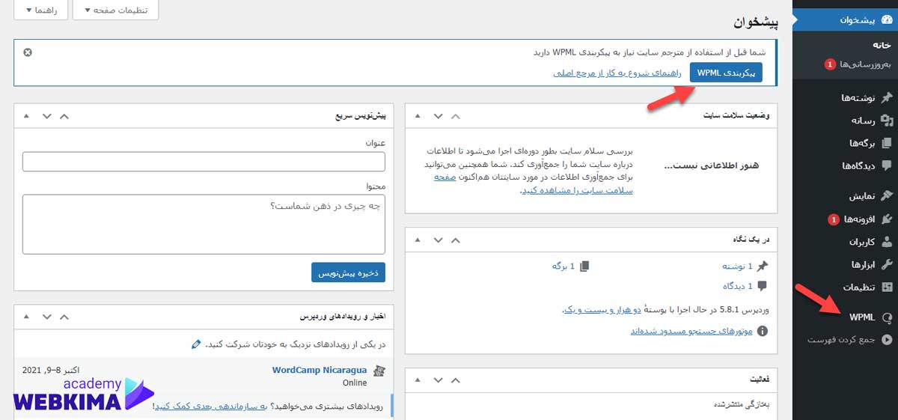This screenshot has height=420, width=898.
Task: Open WordCamp Nicaragua event link
Action: pos(320,370)
